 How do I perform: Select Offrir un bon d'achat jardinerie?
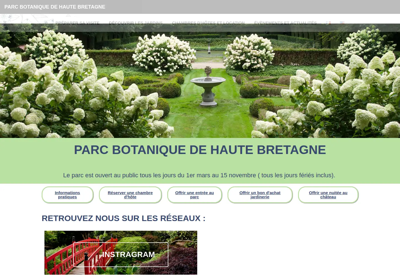point(260,195)
